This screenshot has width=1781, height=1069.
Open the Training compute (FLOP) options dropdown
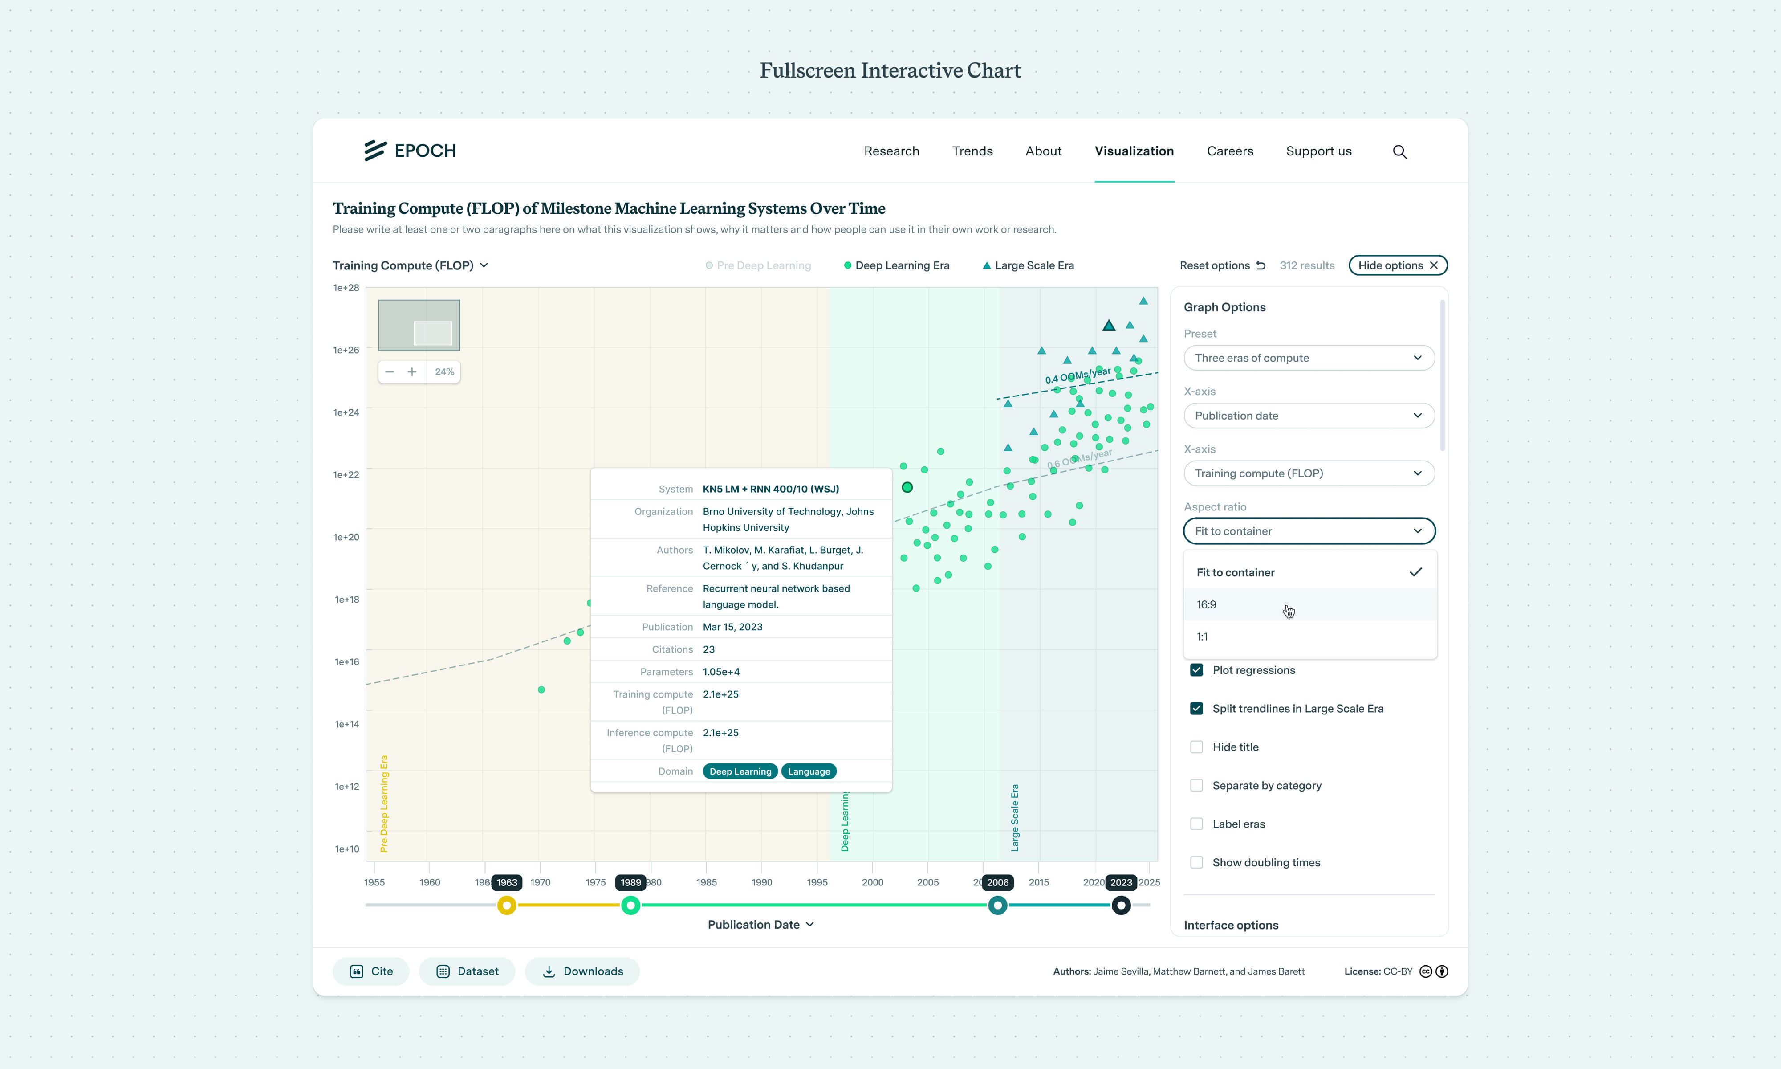[x=1309, y=473]
